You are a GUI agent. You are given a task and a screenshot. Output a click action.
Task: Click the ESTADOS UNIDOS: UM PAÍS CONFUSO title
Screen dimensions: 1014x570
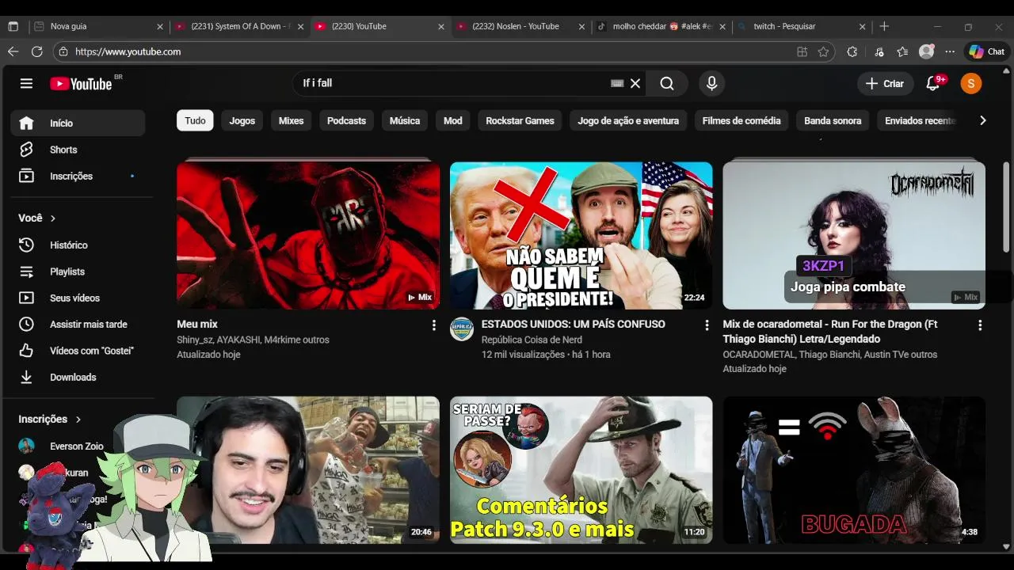point(574,324)
